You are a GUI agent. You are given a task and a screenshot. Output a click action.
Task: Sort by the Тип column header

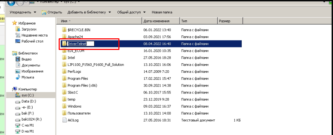tap(199, 21)
